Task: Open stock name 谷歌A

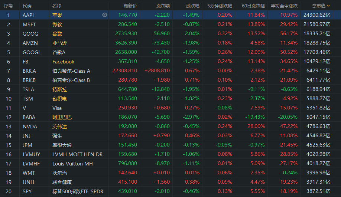Action: pyautogui.click(x=59, y=52)
